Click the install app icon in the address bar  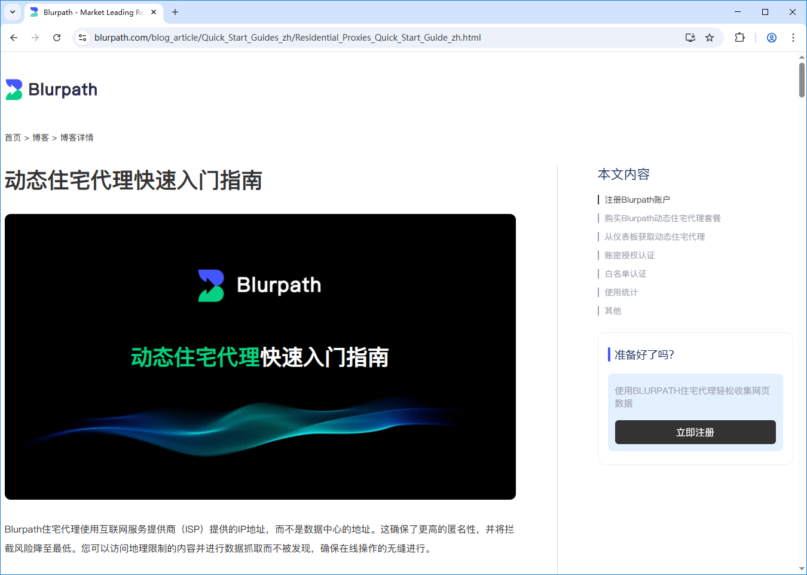pos(690,38)
